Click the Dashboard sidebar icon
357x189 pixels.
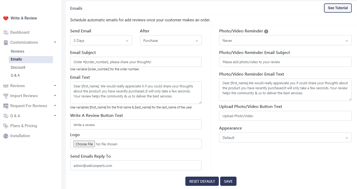click(6, 32)
